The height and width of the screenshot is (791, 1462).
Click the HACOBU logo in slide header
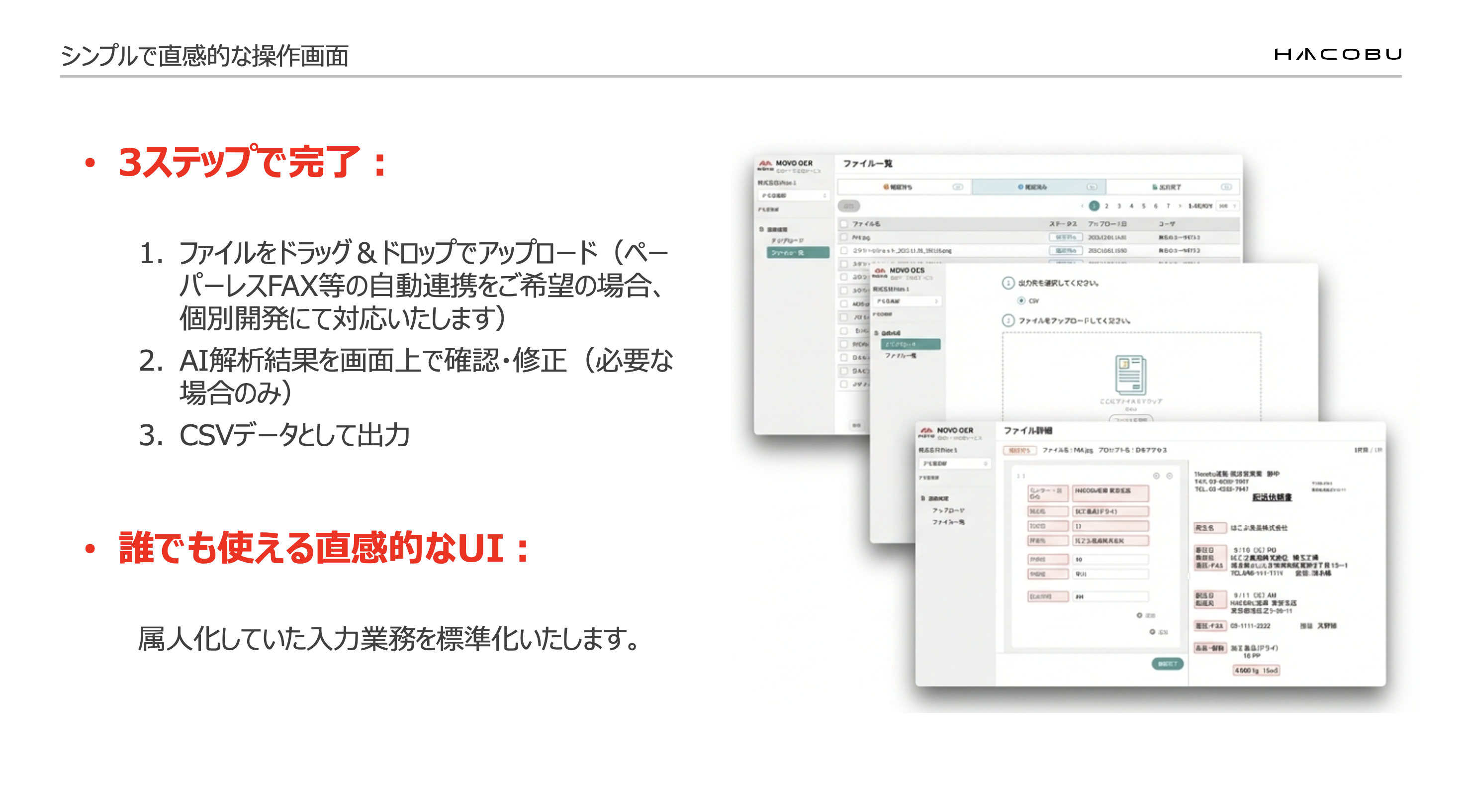pos(1338,55)
